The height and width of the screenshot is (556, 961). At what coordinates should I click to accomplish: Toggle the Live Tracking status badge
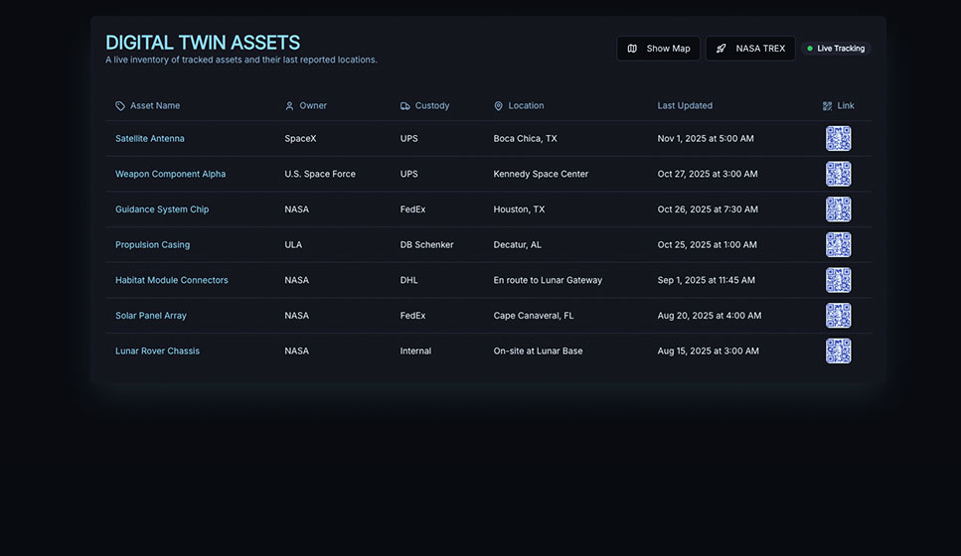coord(835,49)
